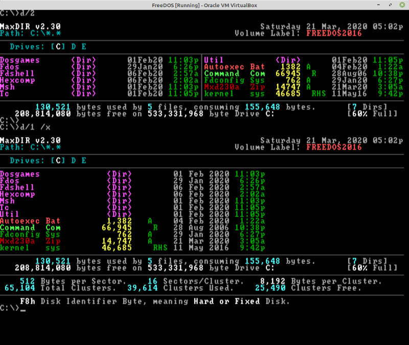This screenshot has height=345, width=409.
Task: Maximize the FreeDOS VirtualBox window
Action: 390,5
